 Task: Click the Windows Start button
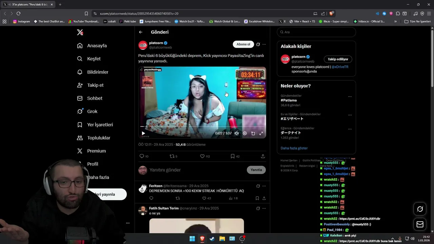(x=192, y=239)
